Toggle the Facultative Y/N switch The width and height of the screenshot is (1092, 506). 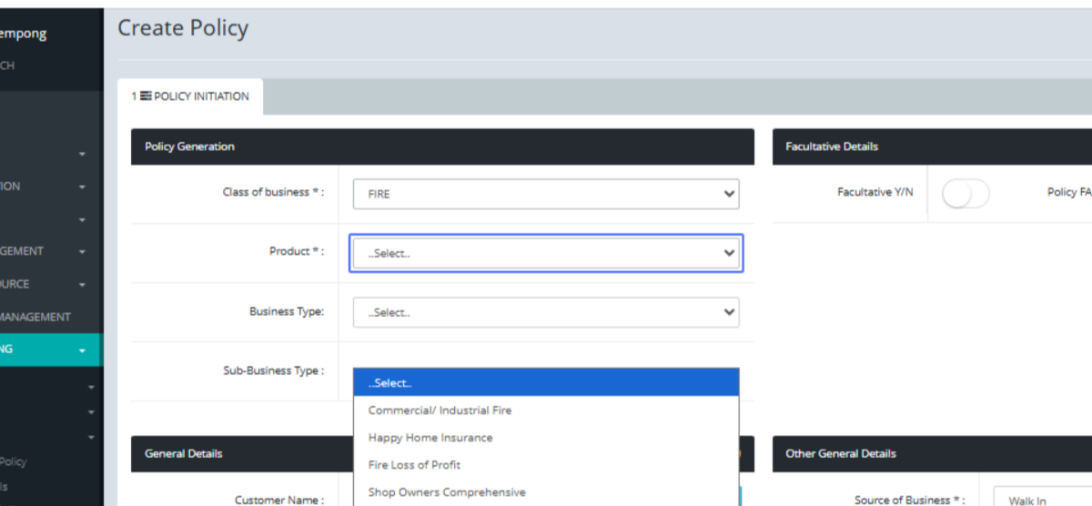(965, 194)
